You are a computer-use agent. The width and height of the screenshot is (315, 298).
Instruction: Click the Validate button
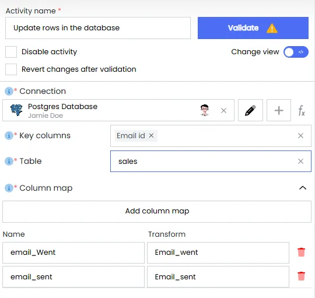point(253,28)
